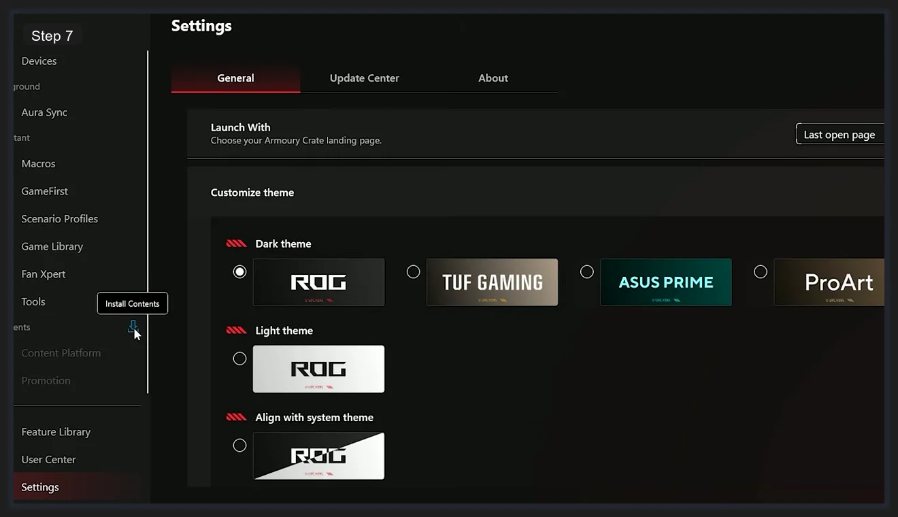
Task: Switch to the Update Center tab
Action: click(x=364, y=78)
